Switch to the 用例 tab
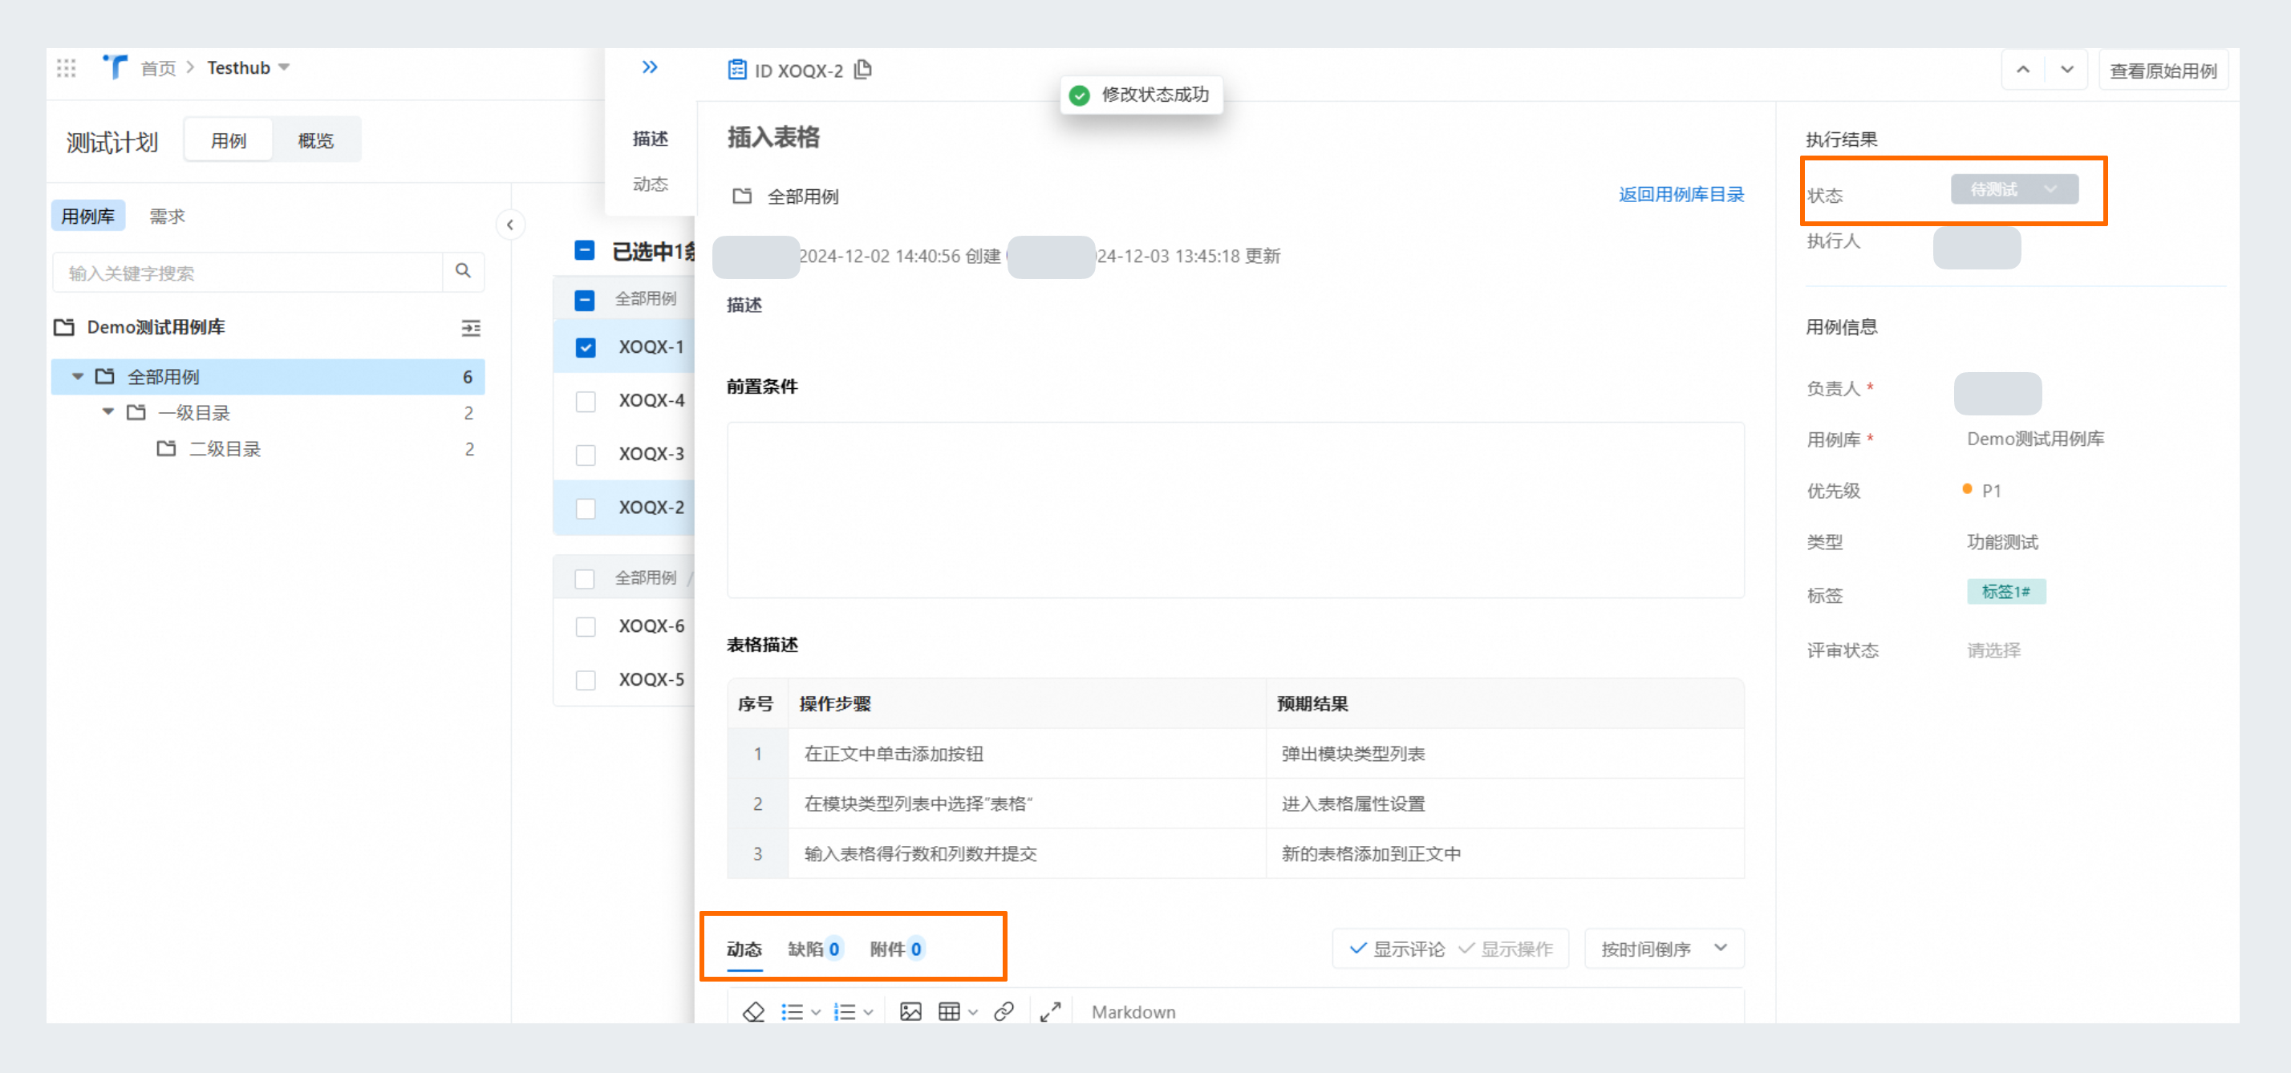The width and height of the screenshot is (2291, 1073). click(229, 140)
